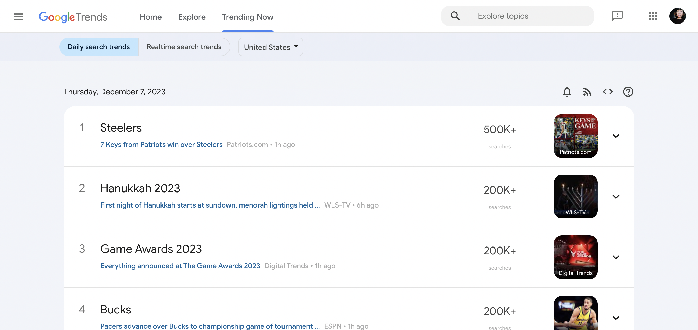This screenshot has width=698, height=330.
Task: Select Daily search trends toggle
Action: click(x=99, y=47)
